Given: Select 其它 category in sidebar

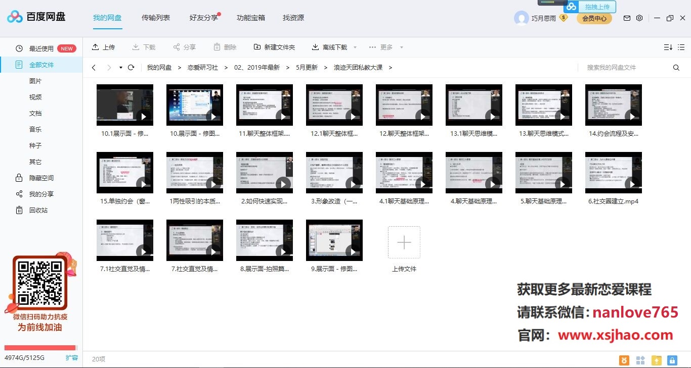Looking at the screenshot, I should click(35, 162).
